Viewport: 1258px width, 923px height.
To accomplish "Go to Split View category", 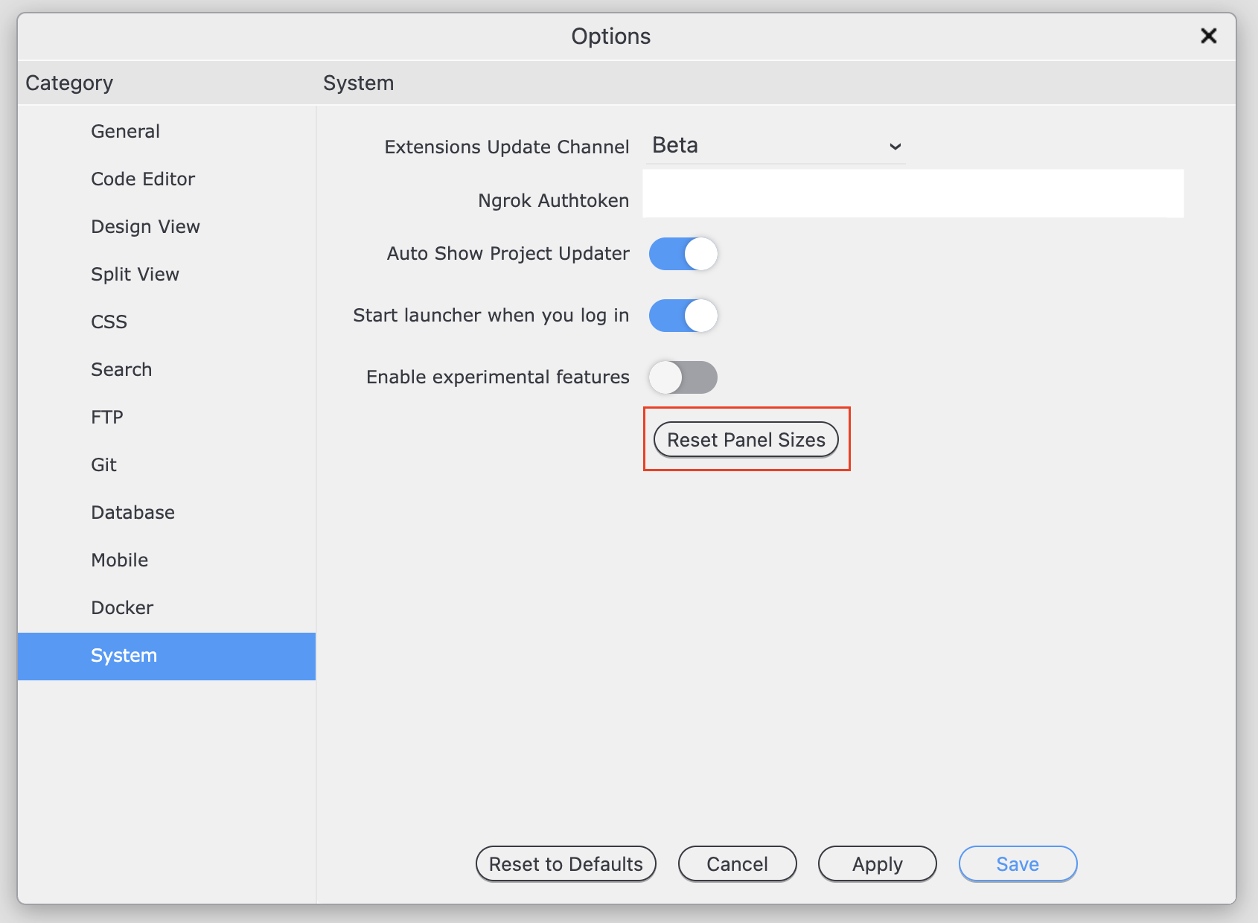I will [x=135, y=275].
